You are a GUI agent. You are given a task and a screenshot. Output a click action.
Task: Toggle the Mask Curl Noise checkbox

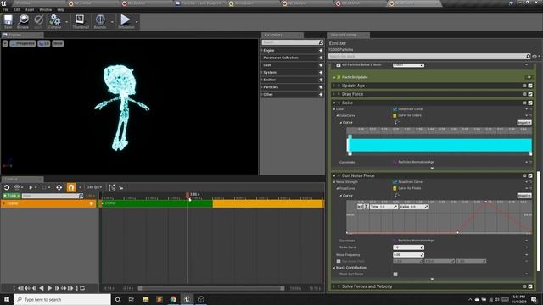tap(395, 274)
